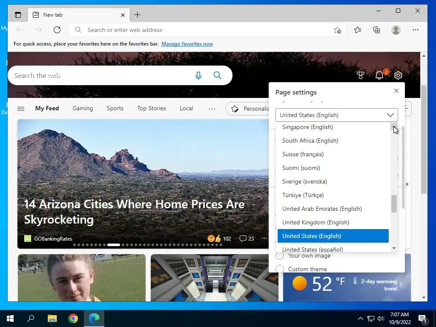Open File Explorer from taskbar
Image resolution: width=436 pixels, height=327 pixels.
(52, 318)
